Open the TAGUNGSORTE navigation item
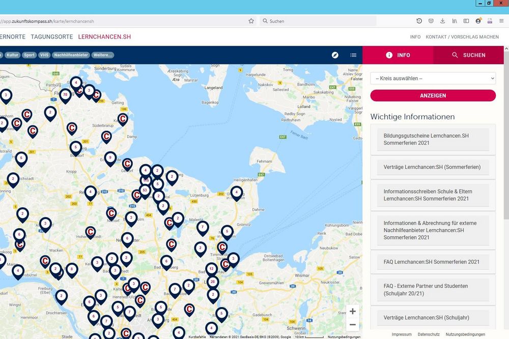The height and width of the screenshot is (339, 509). click(x=52, y=37)
